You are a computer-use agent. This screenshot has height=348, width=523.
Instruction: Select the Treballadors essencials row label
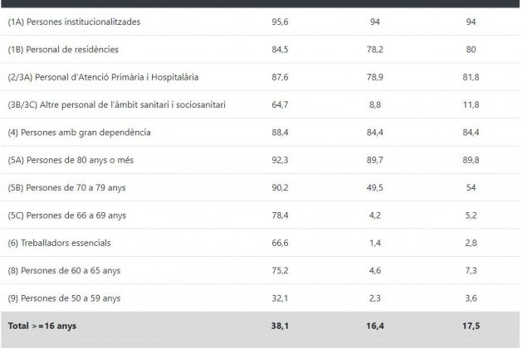pyautogui.click(x=59, y=243)
